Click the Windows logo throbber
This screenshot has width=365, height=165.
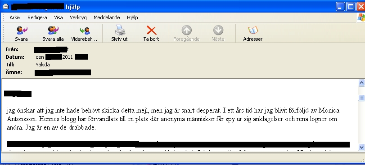(x=361, y=17)
